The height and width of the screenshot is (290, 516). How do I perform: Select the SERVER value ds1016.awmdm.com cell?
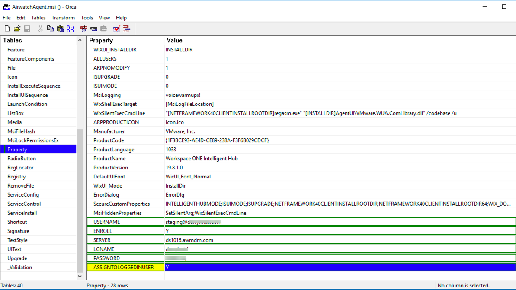189,240
